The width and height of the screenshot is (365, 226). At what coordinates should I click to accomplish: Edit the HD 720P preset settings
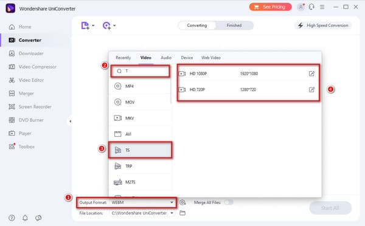coord(311,89)
